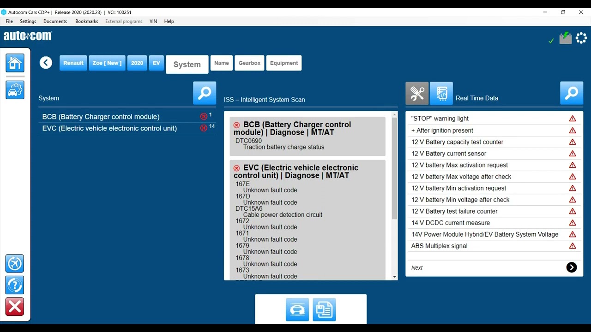Open the report document icon at bottom
Screen dimensions: 591x332
pos(324,309)
